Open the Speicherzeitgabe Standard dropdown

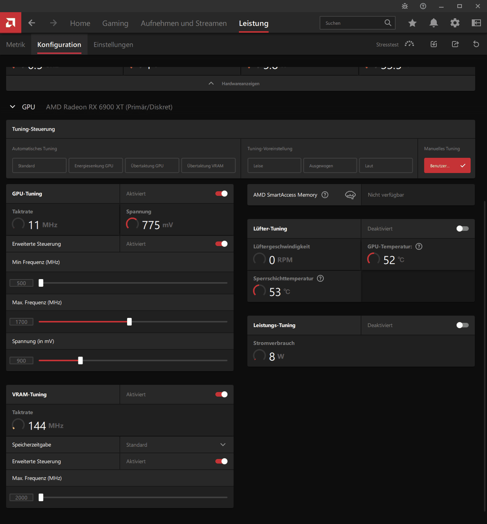coord(177,445)
